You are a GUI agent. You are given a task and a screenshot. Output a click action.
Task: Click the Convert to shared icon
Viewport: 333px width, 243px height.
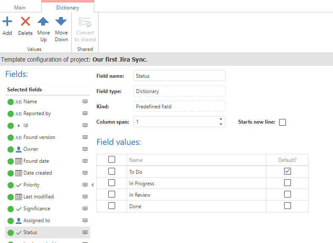tap(85, 22)
